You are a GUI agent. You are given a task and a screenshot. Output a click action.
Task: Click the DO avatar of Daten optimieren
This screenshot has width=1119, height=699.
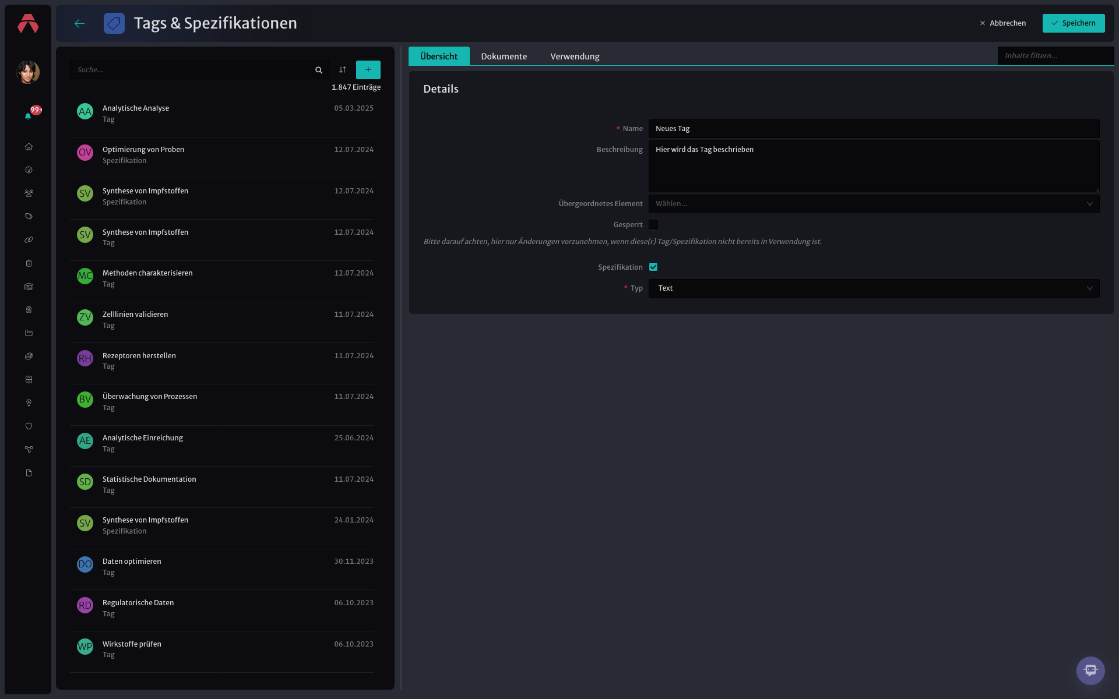click(x=85, y=564)
